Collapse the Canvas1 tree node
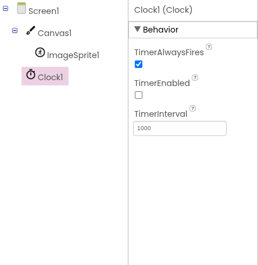The image size is (258, 265). click(15, 31)
